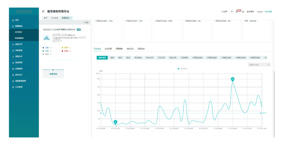
Task: Switch to the 实时监控 page tab
Action: click(x=54, y=18)
